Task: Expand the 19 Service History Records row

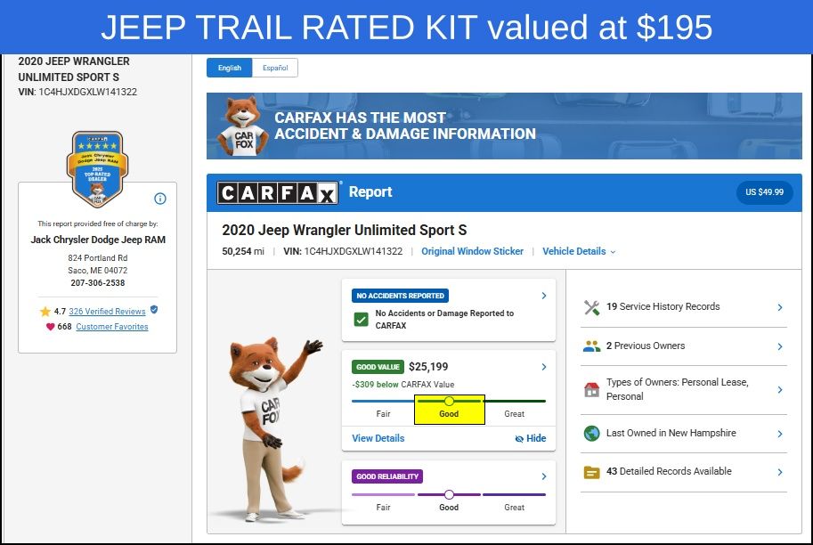Action: pos(683,307)
